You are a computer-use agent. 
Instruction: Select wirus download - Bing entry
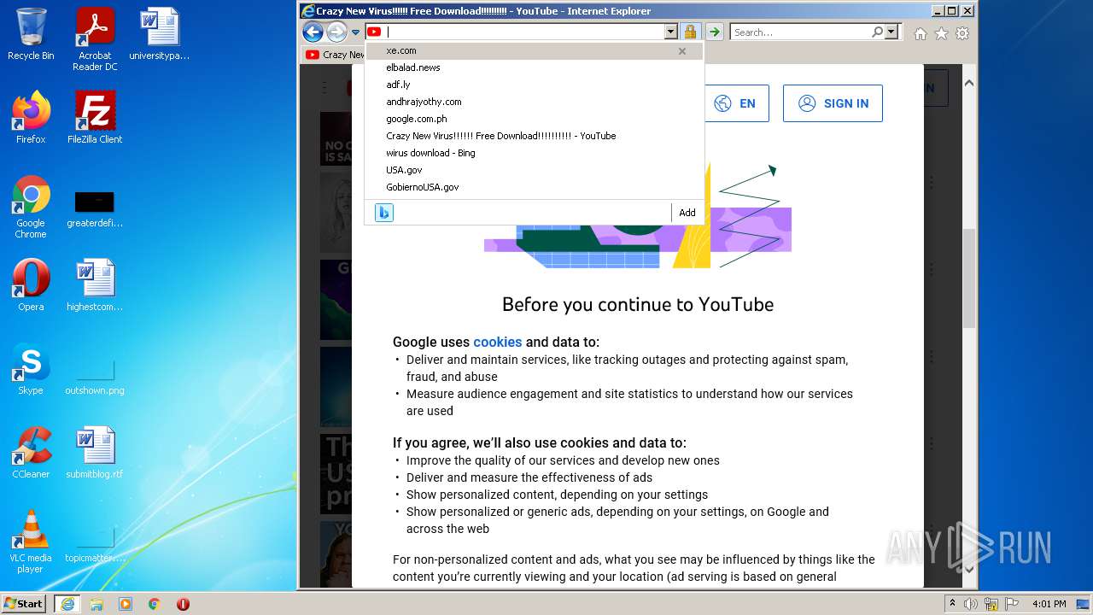(x=534, y=153)
